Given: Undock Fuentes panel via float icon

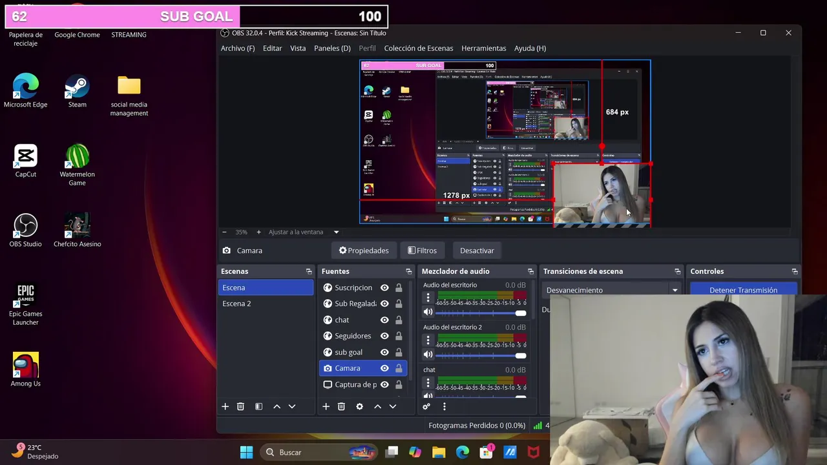Looking at the screenshot, I should [408, 271].
